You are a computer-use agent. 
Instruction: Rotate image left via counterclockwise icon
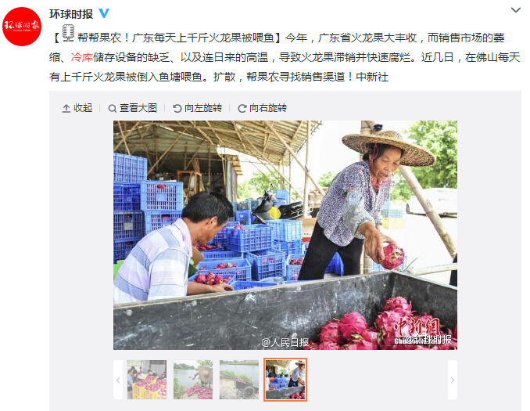[x=177, y=108]
